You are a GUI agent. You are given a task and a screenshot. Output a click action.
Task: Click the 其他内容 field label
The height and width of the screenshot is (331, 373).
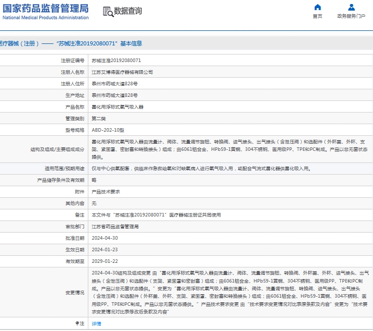click(75, 203)
